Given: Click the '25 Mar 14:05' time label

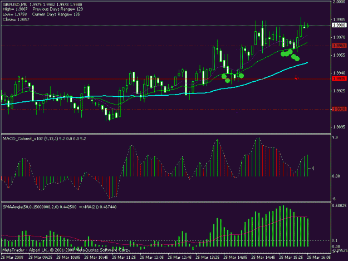Looking at the screenshot, I should [236, 258].
